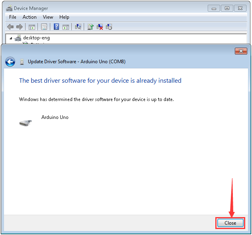Click the Update Driver Software toolbar icon

(x=91, y=27)
